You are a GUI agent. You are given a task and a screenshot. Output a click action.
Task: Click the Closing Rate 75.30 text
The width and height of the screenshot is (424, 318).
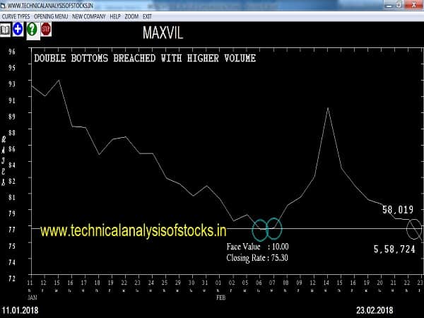click(257, 257)
